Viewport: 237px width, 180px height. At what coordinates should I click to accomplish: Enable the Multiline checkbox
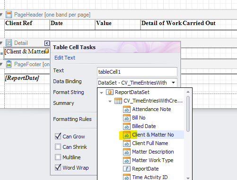pos(58,157)
